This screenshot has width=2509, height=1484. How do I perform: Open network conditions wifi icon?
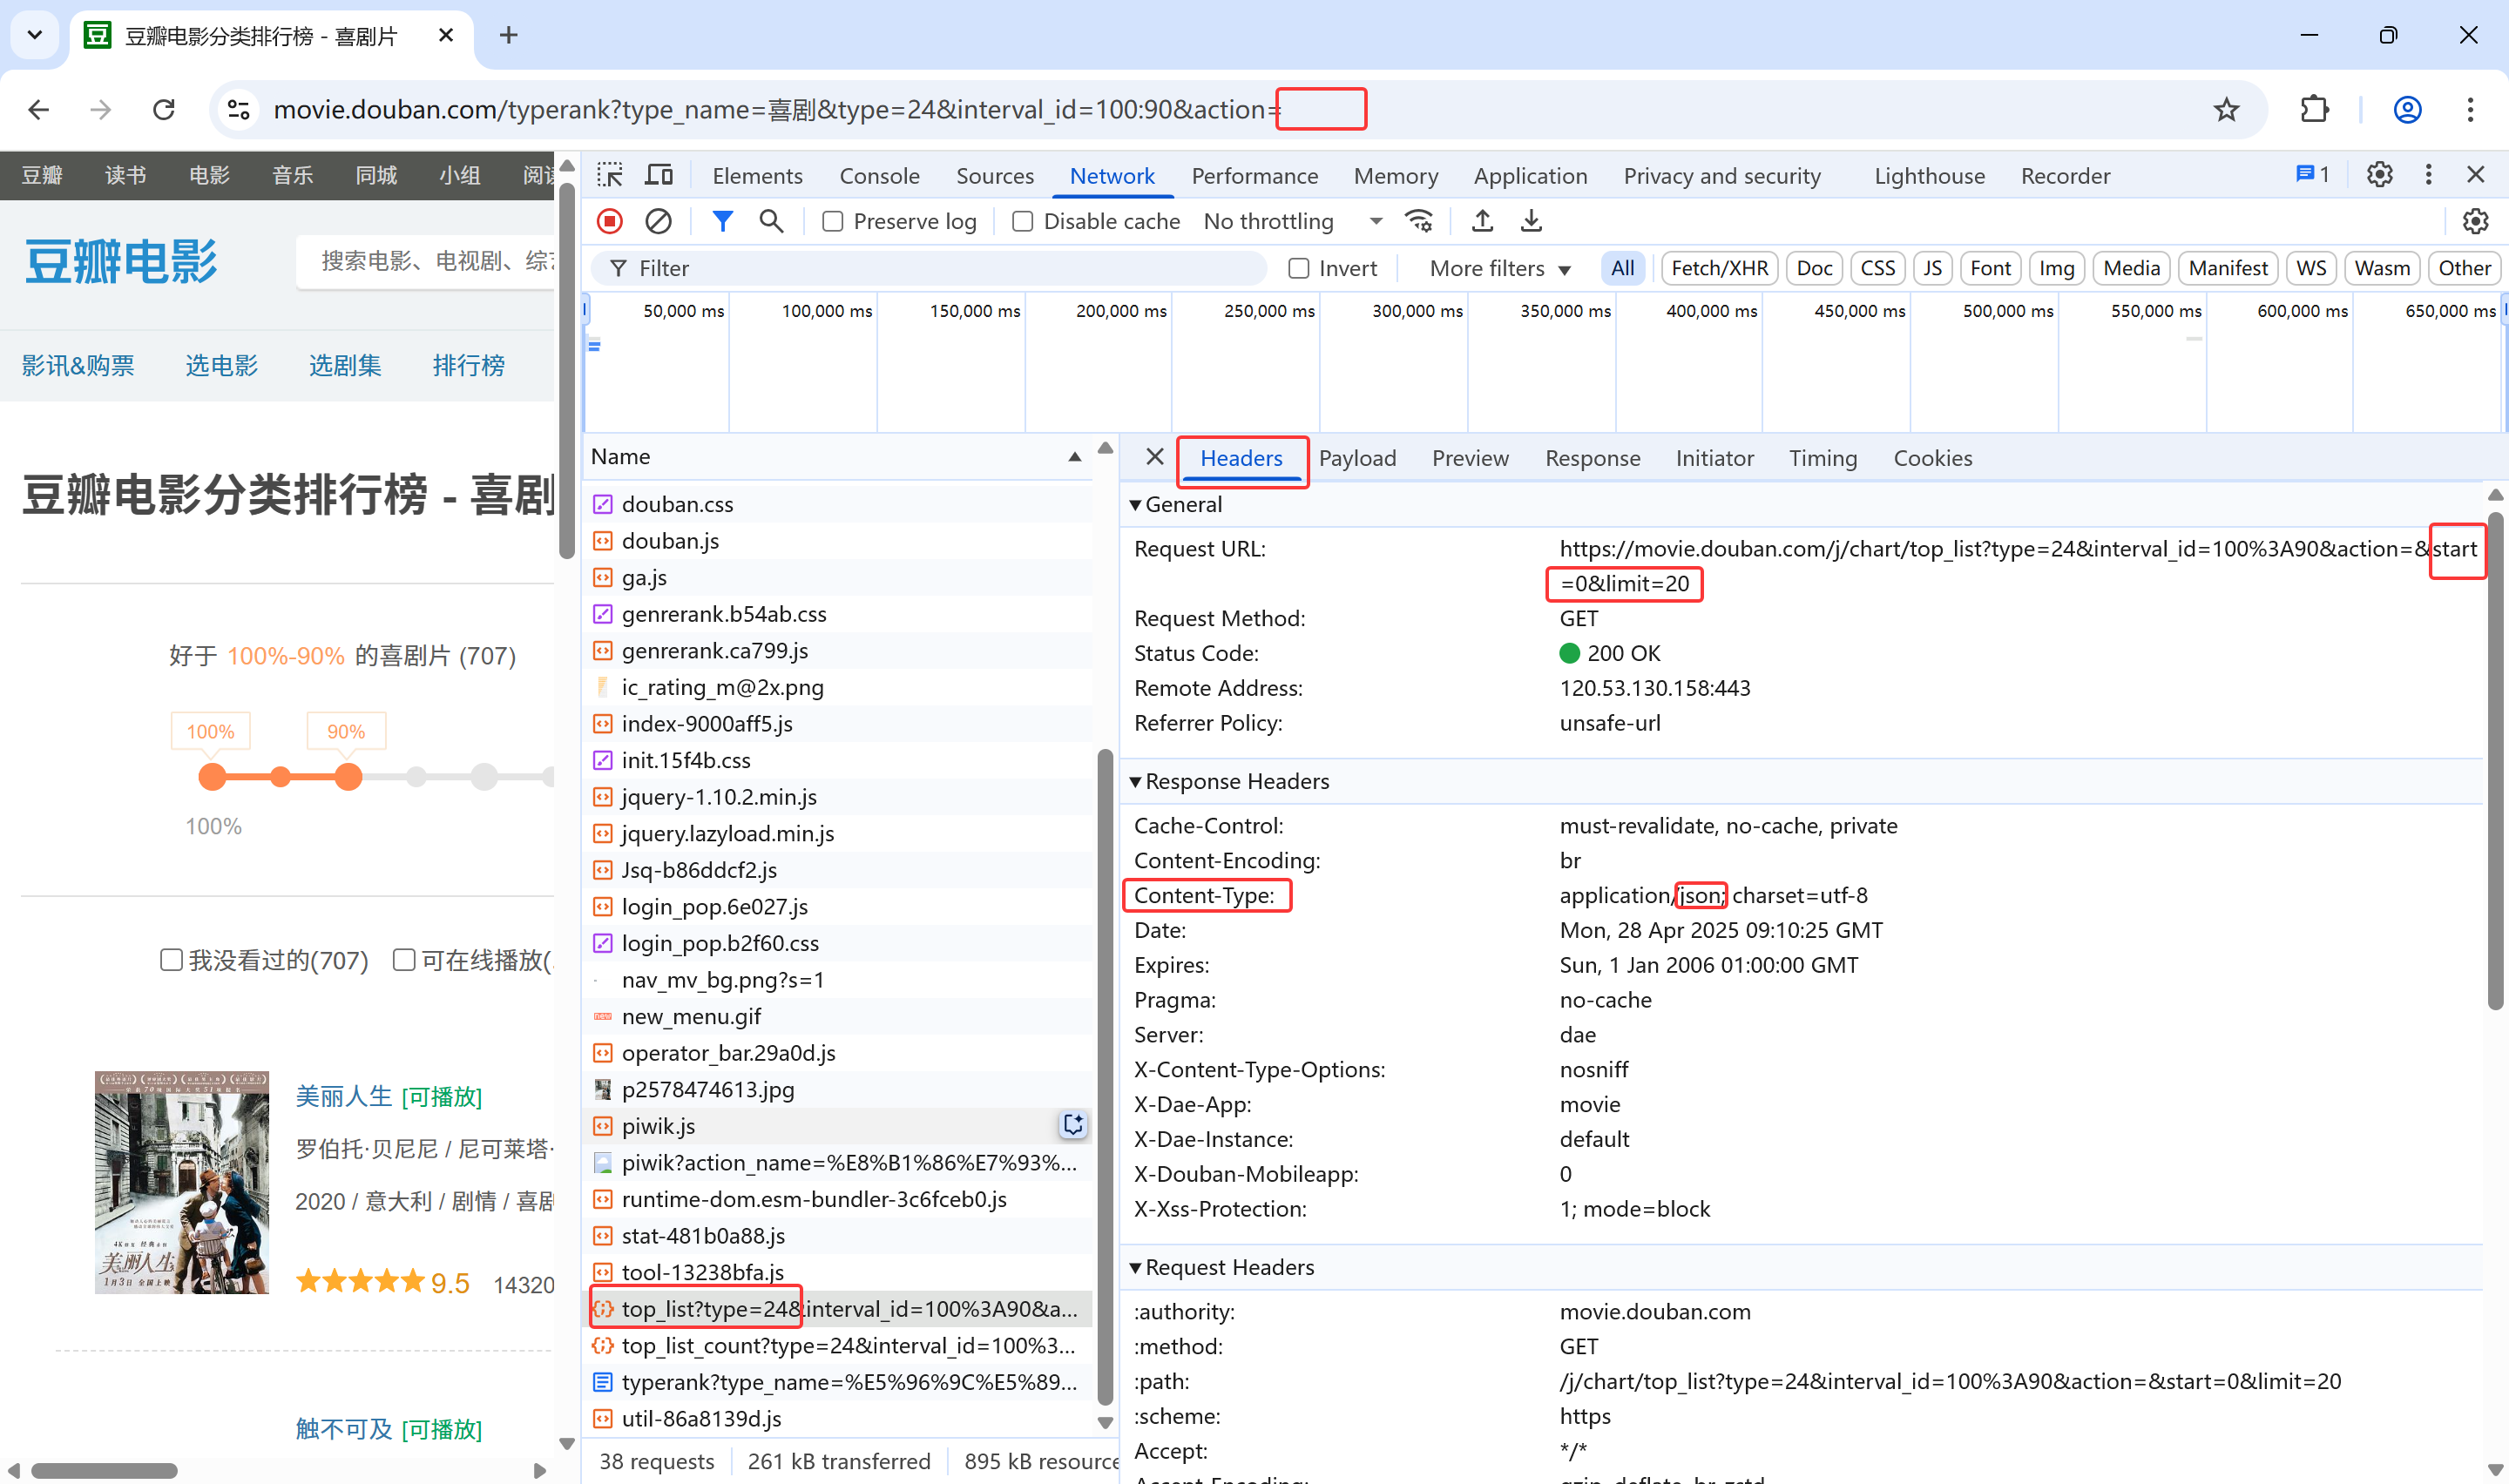click(1418, 221)
